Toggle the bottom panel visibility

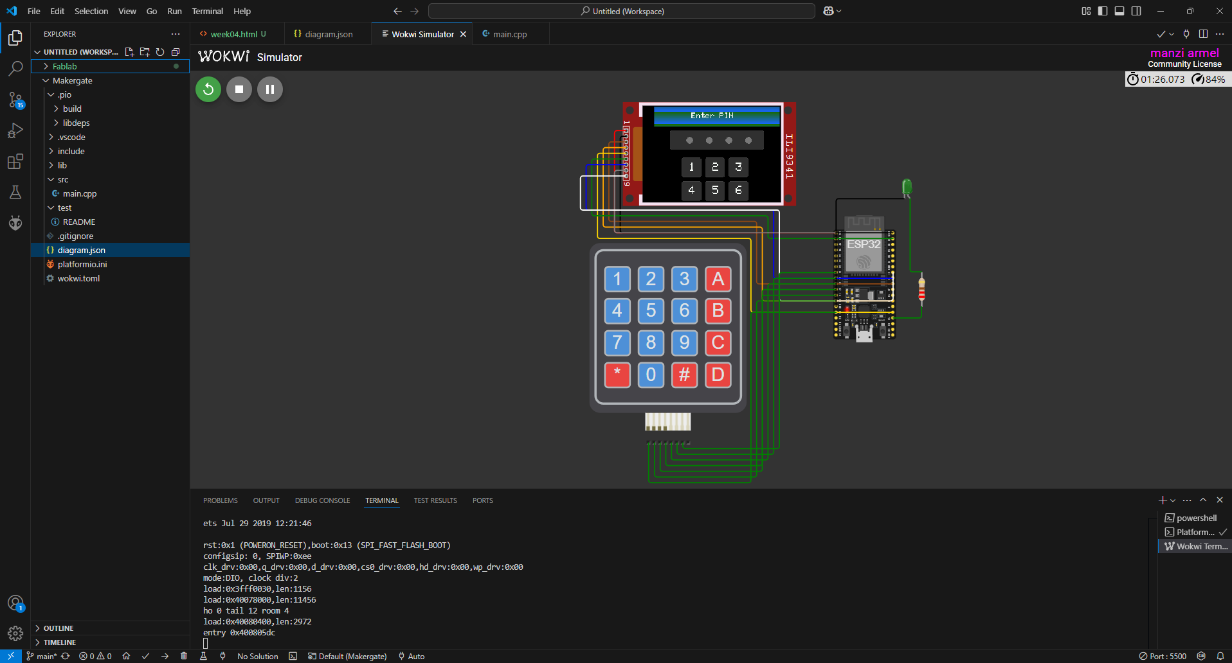(1119, 11)
